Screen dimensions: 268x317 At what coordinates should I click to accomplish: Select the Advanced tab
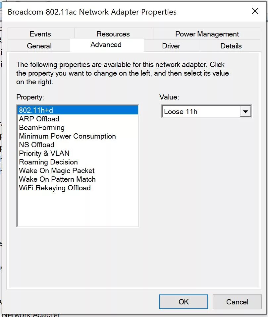point(106,45)
